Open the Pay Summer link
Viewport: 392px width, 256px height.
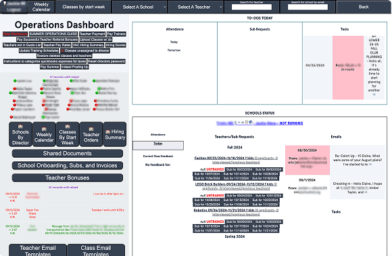(x=50, y=67)
